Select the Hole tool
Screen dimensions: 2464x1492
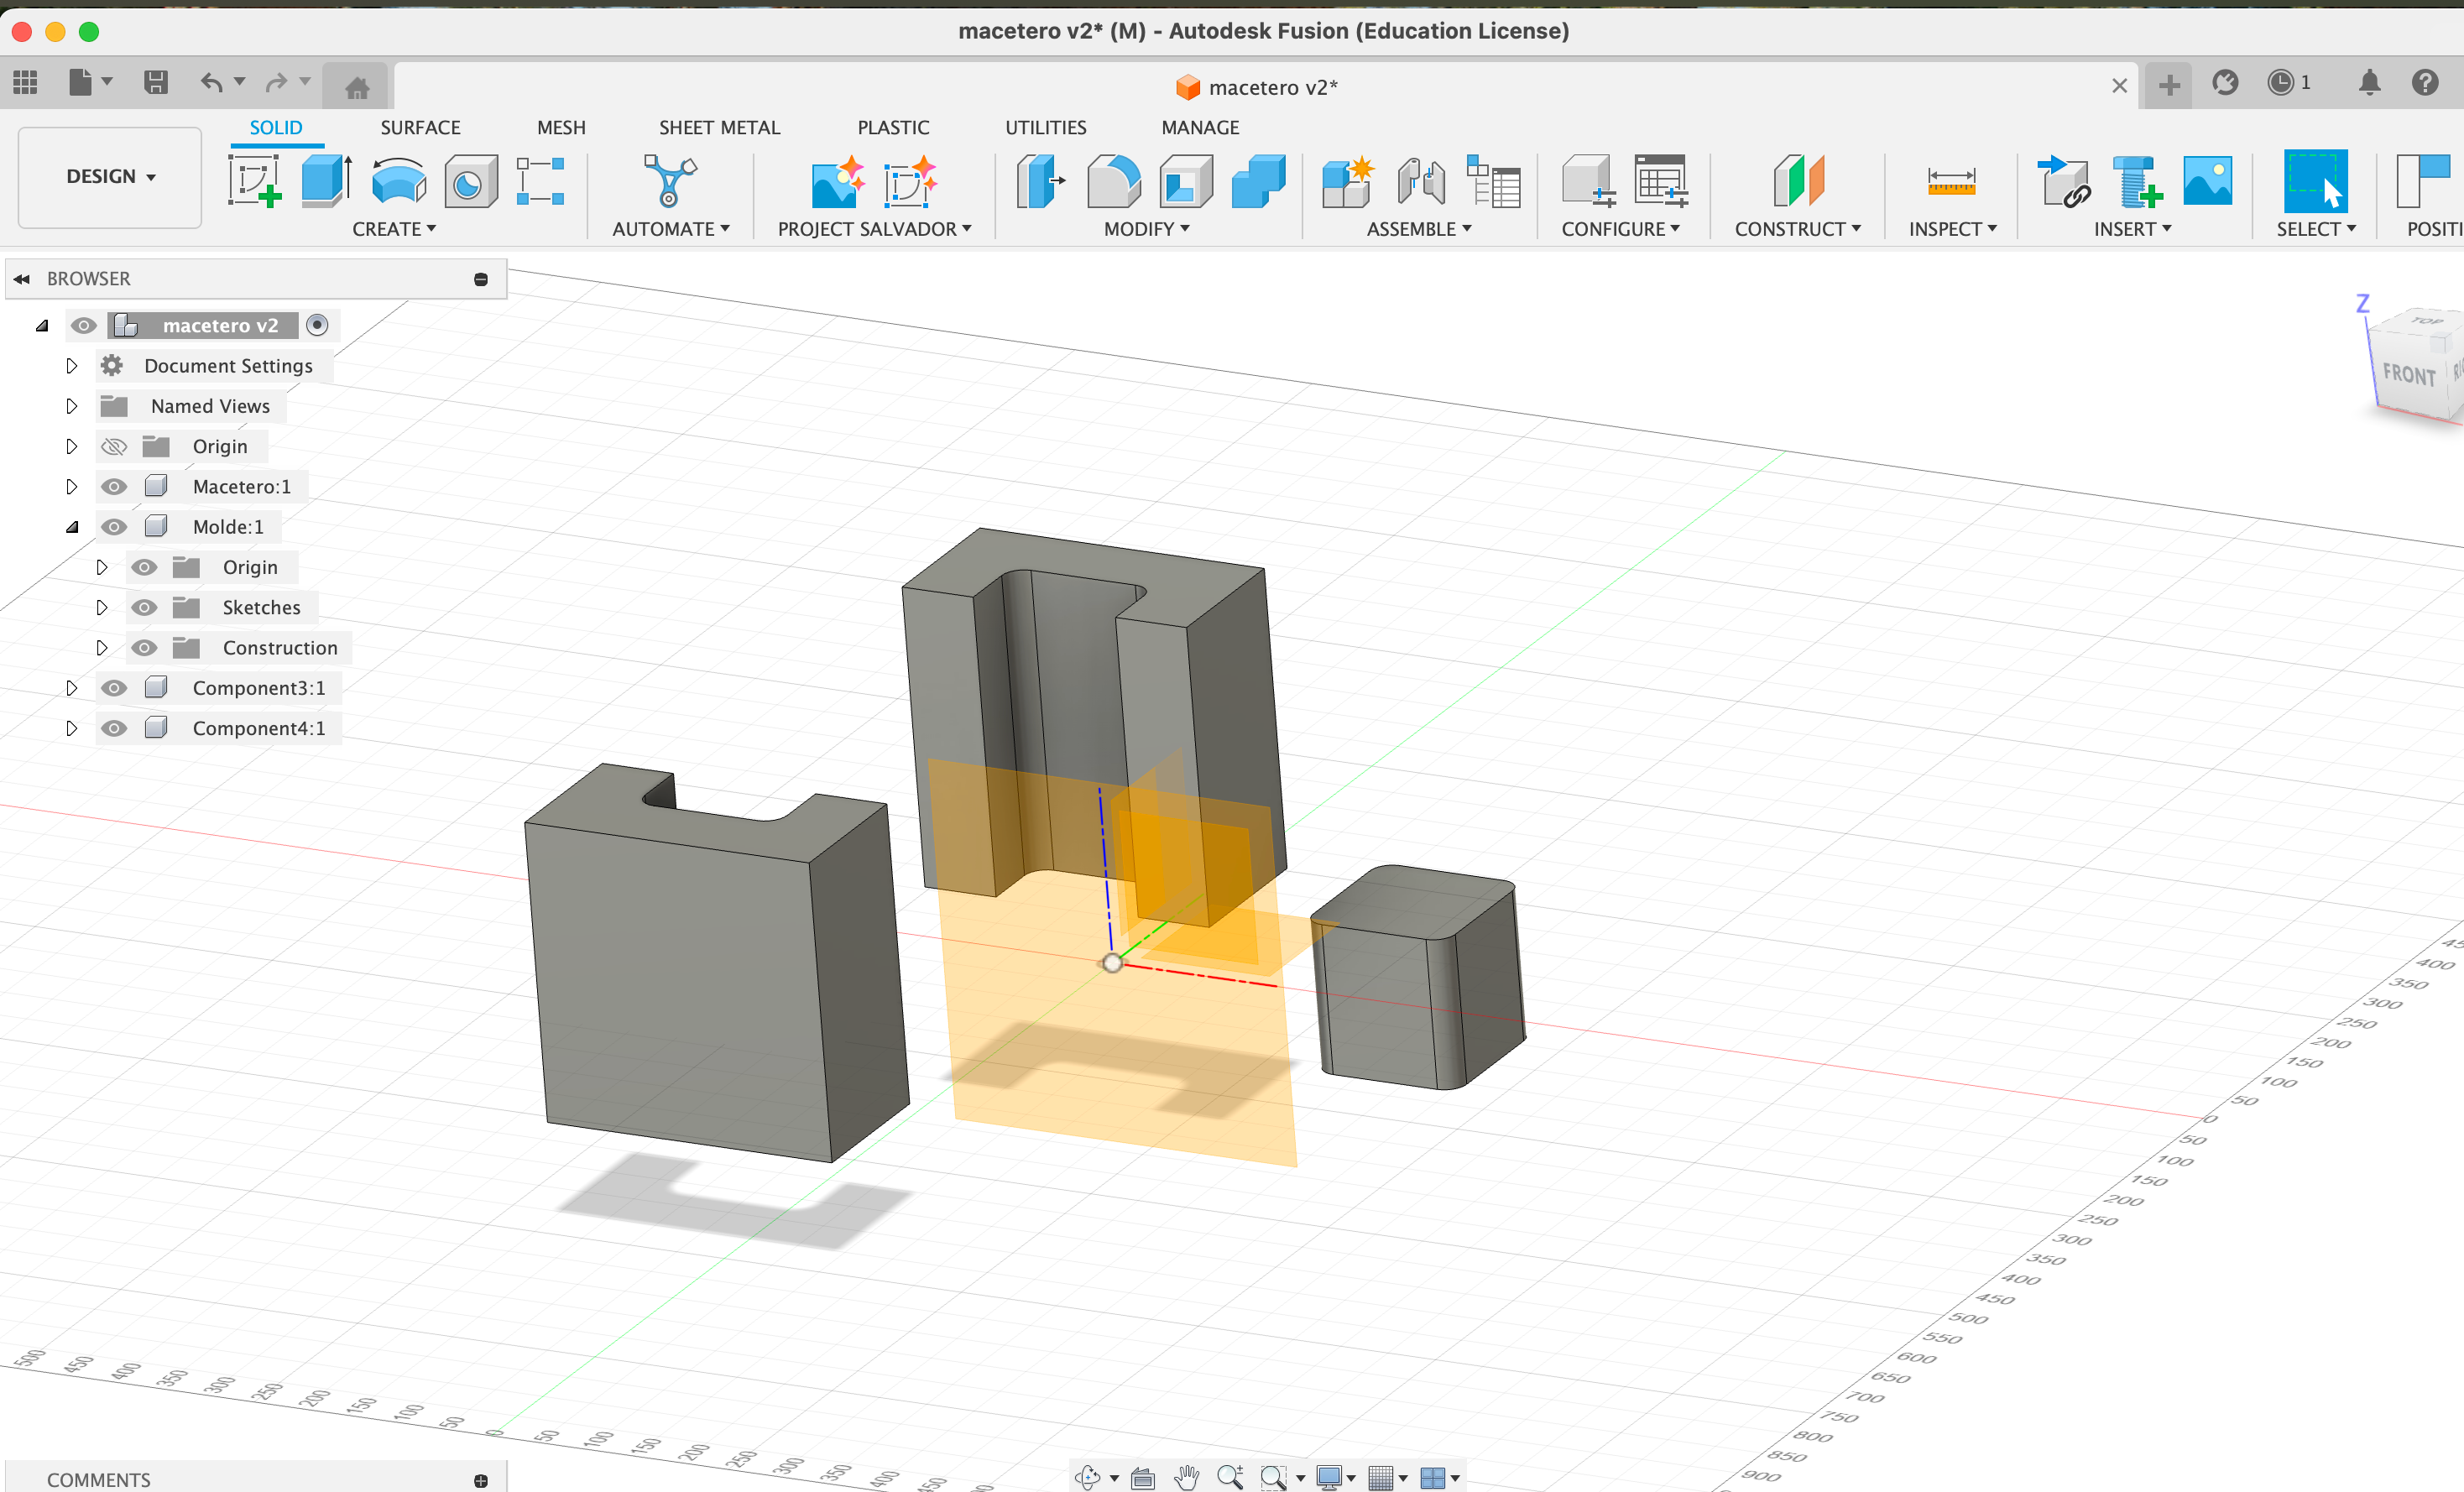coord(470,181)
